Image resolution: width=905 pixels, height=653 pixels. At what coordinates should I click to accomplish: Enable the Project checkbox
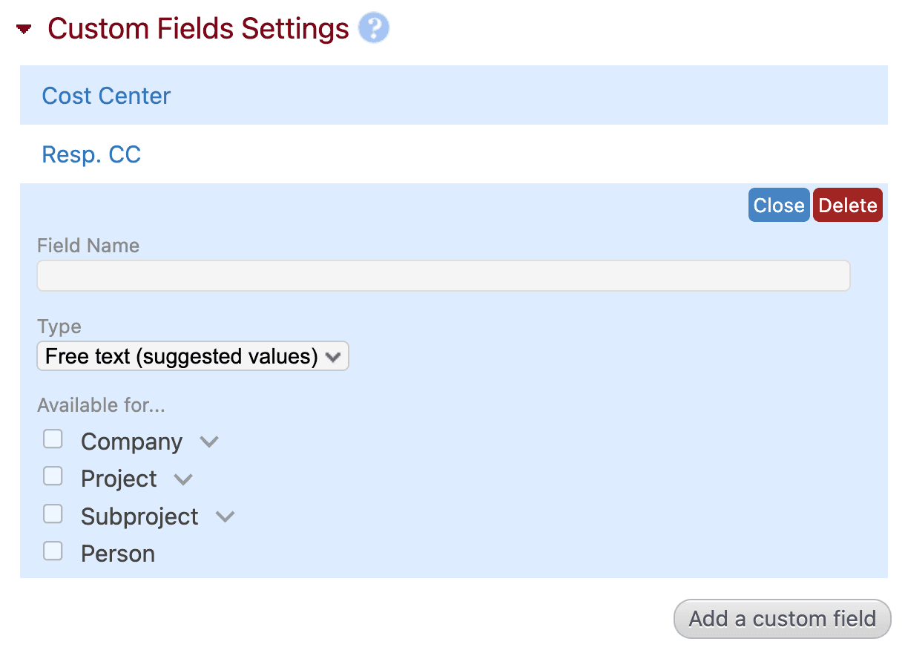[x=53, y=476]
